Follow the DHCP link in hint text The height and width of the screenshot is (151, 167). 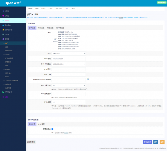coord(66,133)
